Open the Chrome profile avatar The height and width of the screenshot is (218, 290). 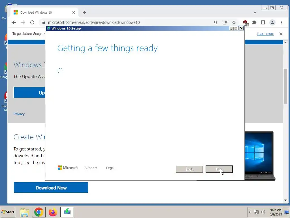(272, 22)
